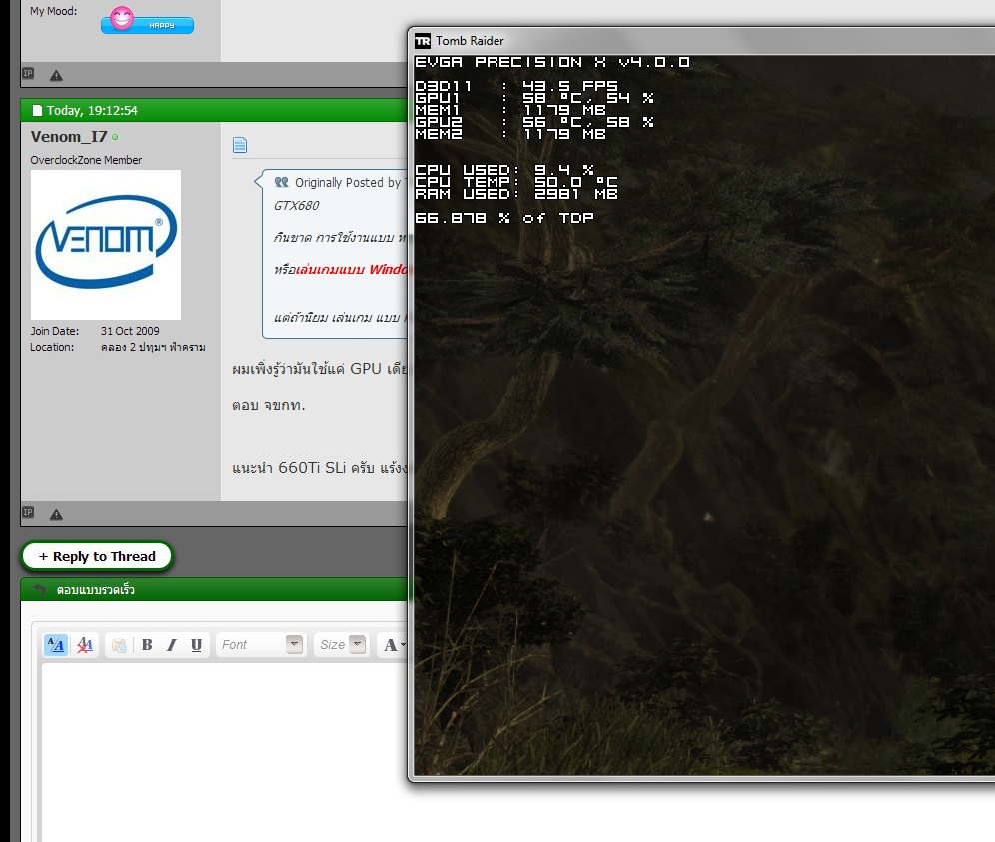
Task: Open the Venom avatar image
Action: (106, 245)
